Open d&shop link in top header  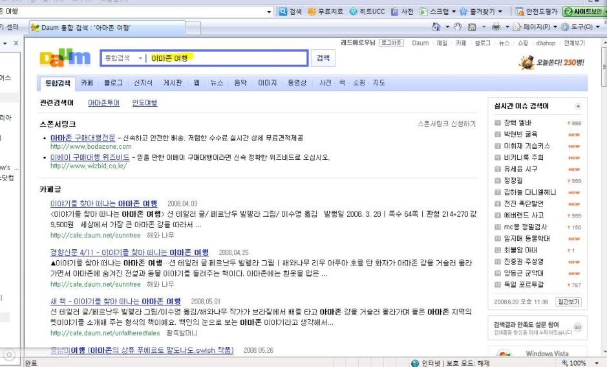(546, 43)
